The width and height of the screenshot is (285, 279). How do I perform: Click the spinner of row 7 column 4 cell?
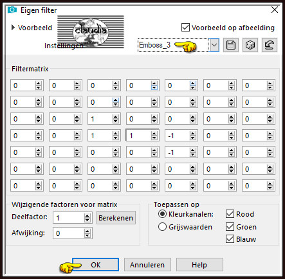154,186
